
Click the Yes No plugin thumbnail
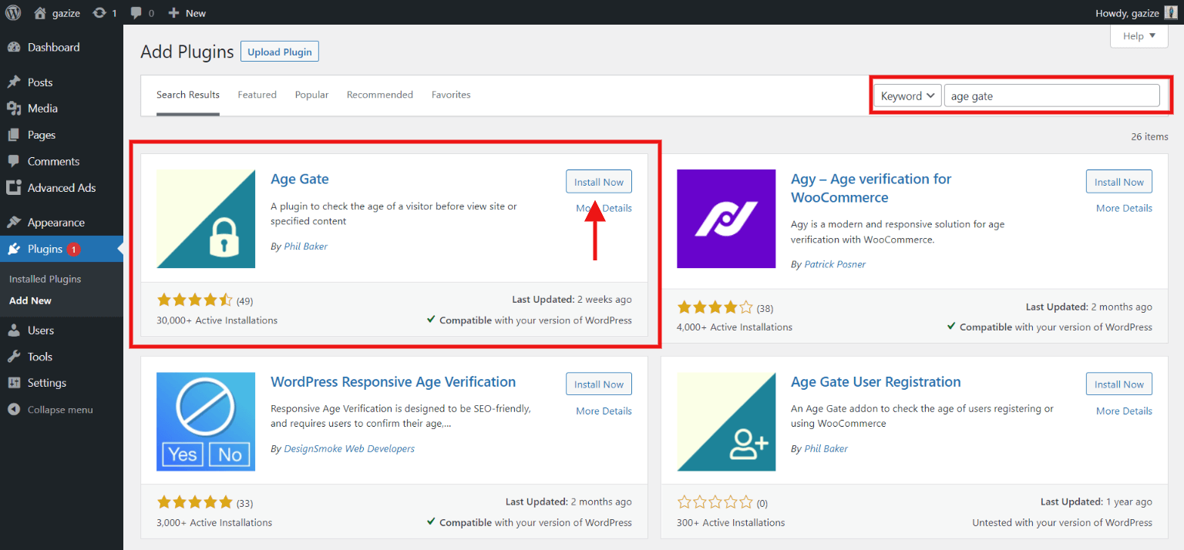(206, 421)
